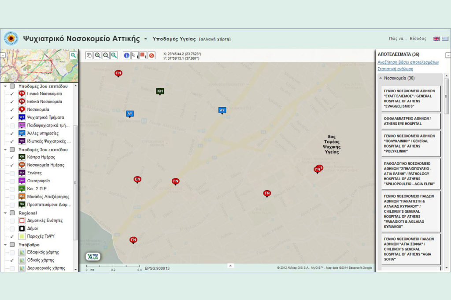Screen dimensions: 451x300
Task: Open the Πώς να... help menu
Action: [398, 39]
